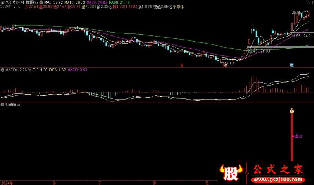This screenshot has width=314, height=185.
Task: Click the MA5: 27.92 moving average label
Action: pyautogui.click(x=53, y=3)
